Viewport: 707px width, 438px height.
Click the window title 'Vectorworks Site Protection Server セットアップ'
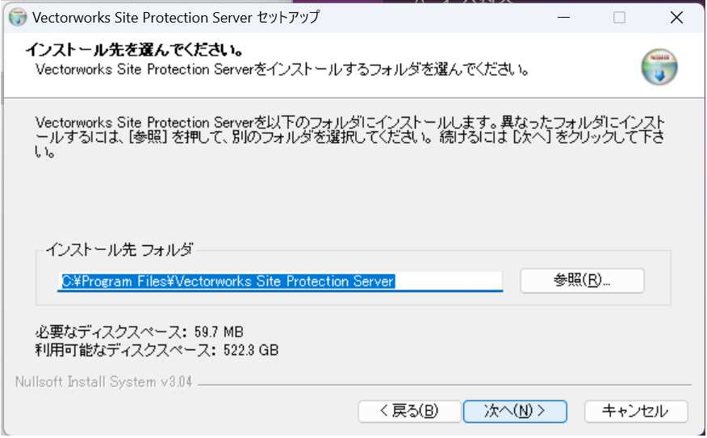[x=176, y=18]
